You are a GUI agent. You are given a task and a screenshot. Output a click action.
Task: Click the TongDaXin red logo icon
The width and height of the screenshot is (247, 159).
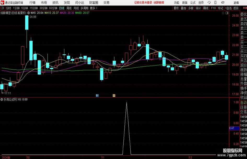point(2,3)
